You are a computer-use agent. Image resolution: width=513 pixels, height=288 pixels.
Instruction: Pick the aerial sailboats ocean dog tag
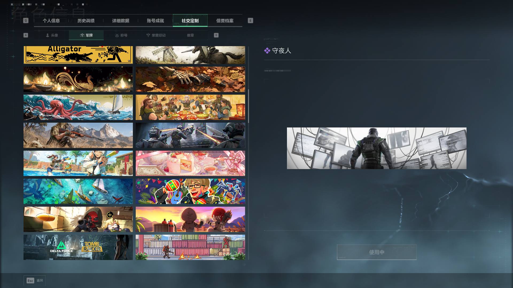pyautogui.click(x=78, y=191)
